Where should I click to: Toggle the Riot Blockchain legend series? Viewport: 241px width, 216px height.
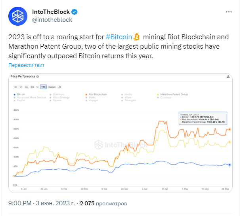pyautogui.click(x=96, y=94)
